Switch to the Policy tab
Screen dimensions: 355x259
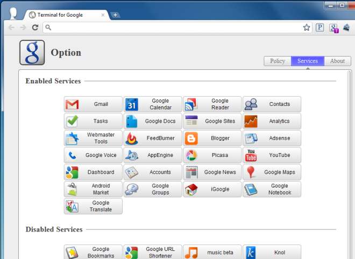[278, 61]
